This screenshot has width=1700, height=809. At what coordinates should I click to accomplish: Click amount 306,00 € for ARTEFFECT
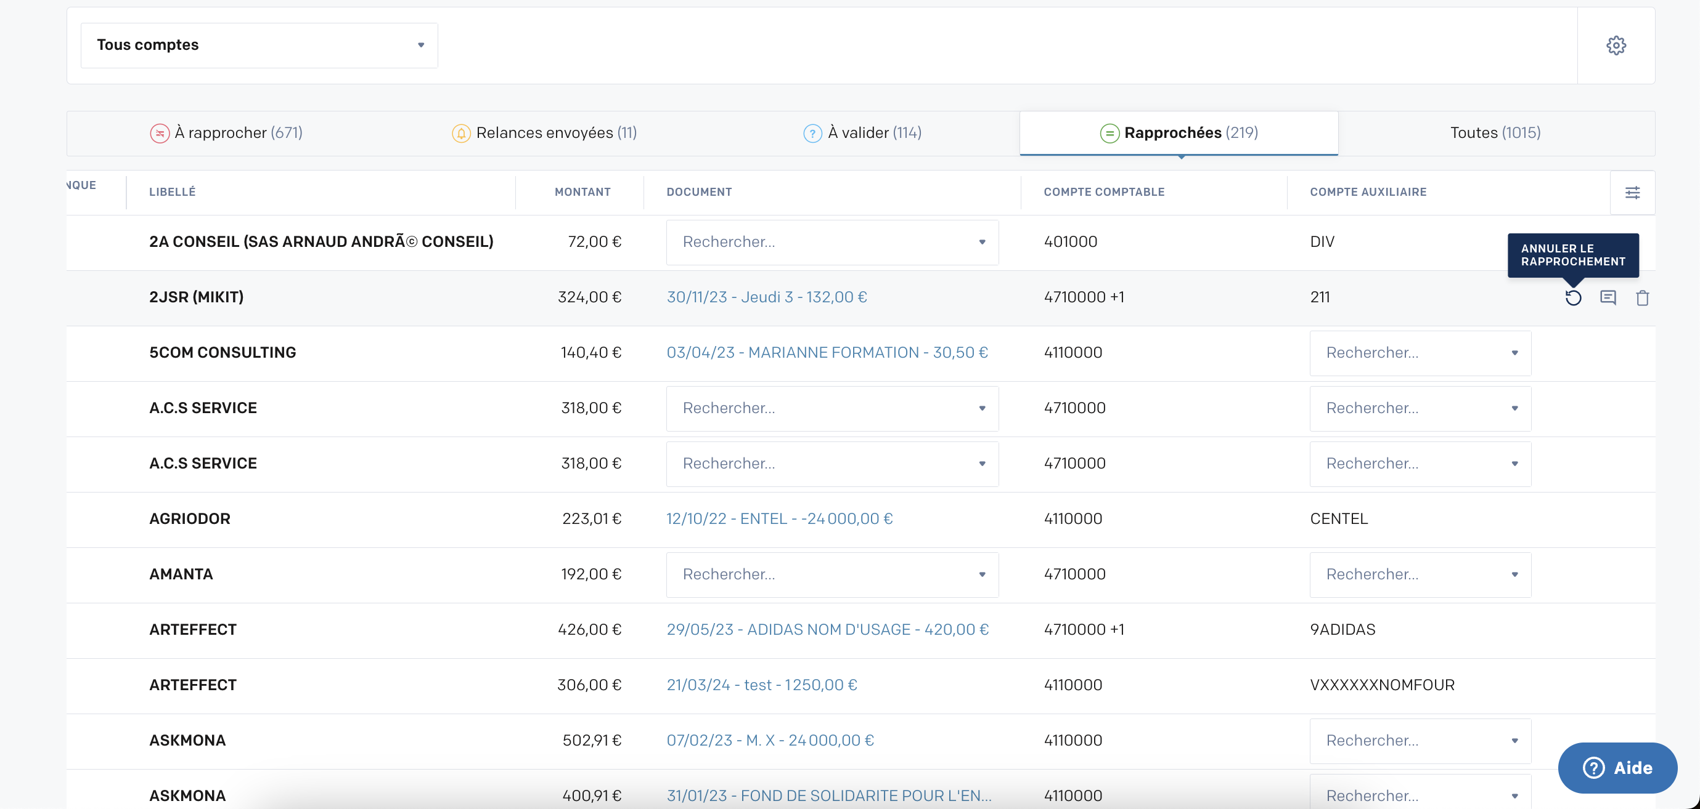(x=589, y=685)
